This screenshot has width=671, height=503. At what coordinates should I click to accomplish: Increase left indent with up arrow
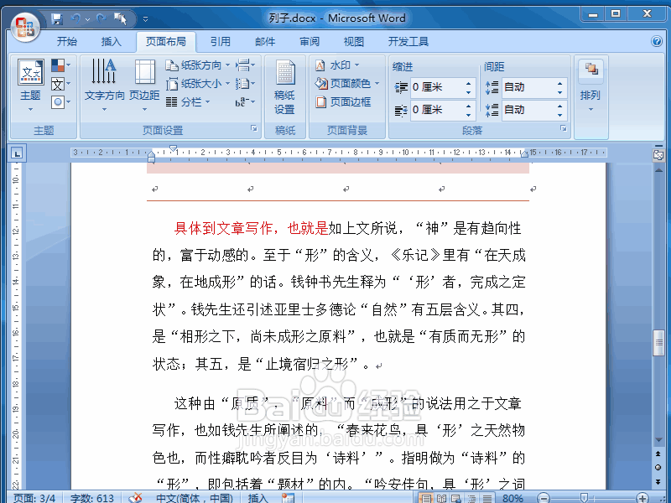coord(469,83)
